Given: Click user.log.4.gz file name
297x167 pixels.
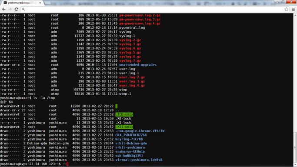Looking at the screenshot, I should [x=132, y=86].
